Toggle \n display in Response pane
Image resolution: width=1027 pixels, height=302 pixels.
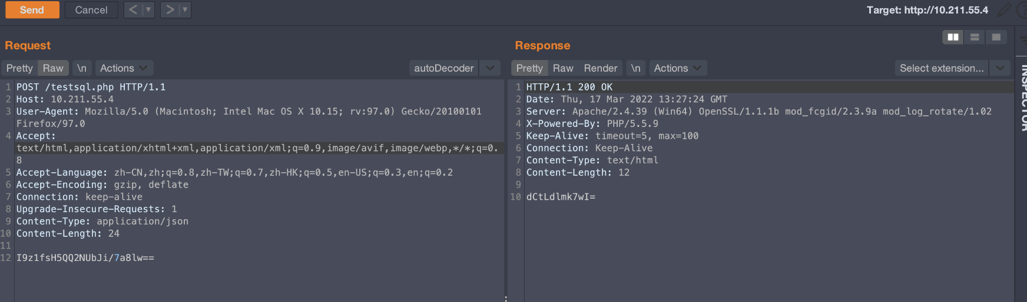pos(636,68)
